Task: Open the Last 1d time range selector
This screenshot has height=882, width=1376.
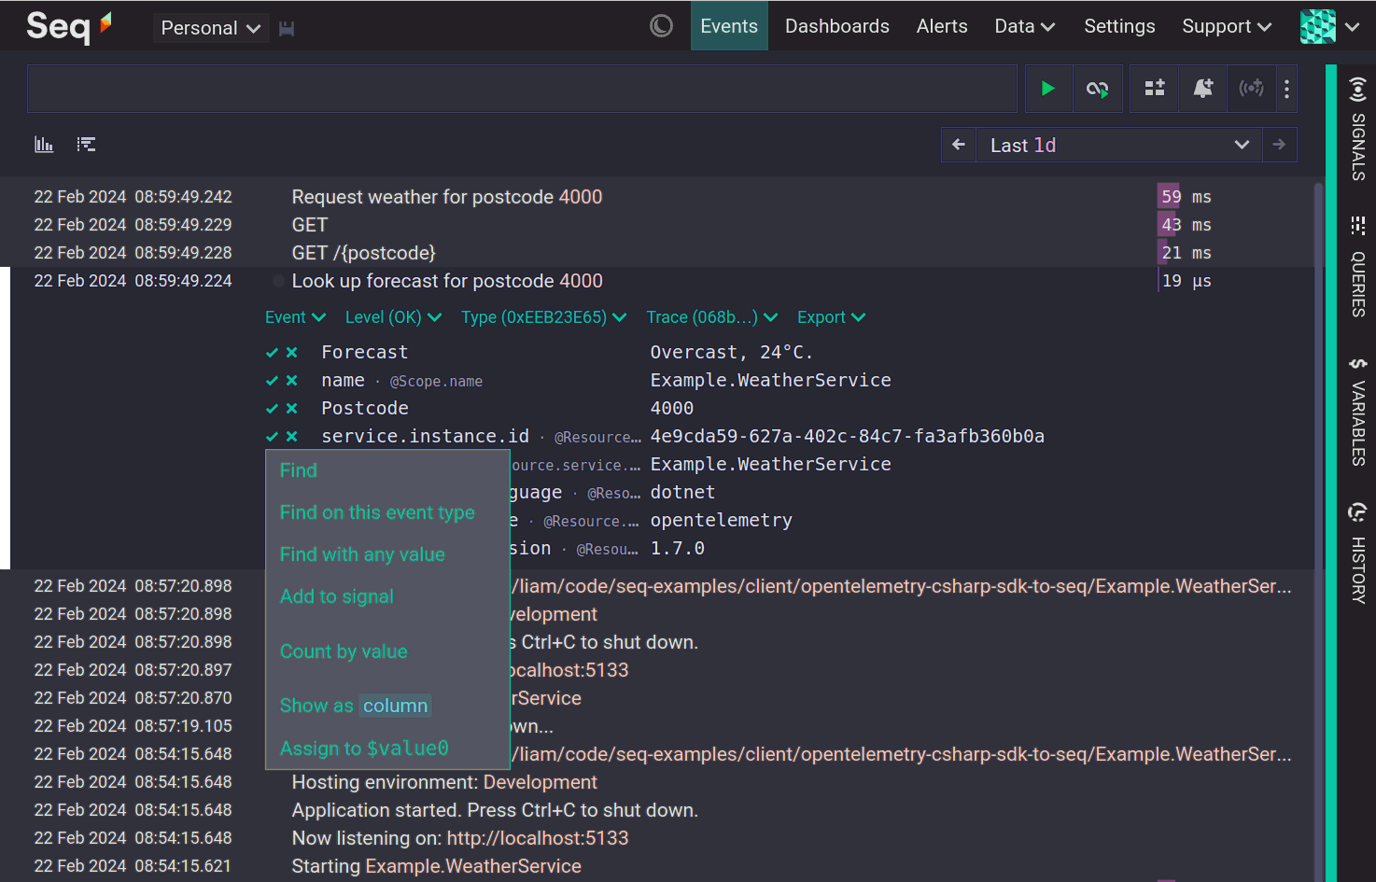Action: (1119, 145)
